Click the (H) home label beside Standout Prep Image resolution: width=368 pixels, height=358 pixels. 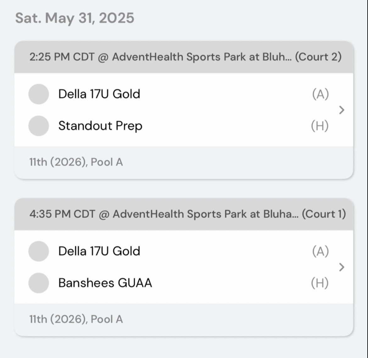(320, 126)
